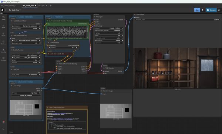Click the depth map thumbnail in Preview Image
This screenshot has width=222, height=134.
[x=116, y=111]
